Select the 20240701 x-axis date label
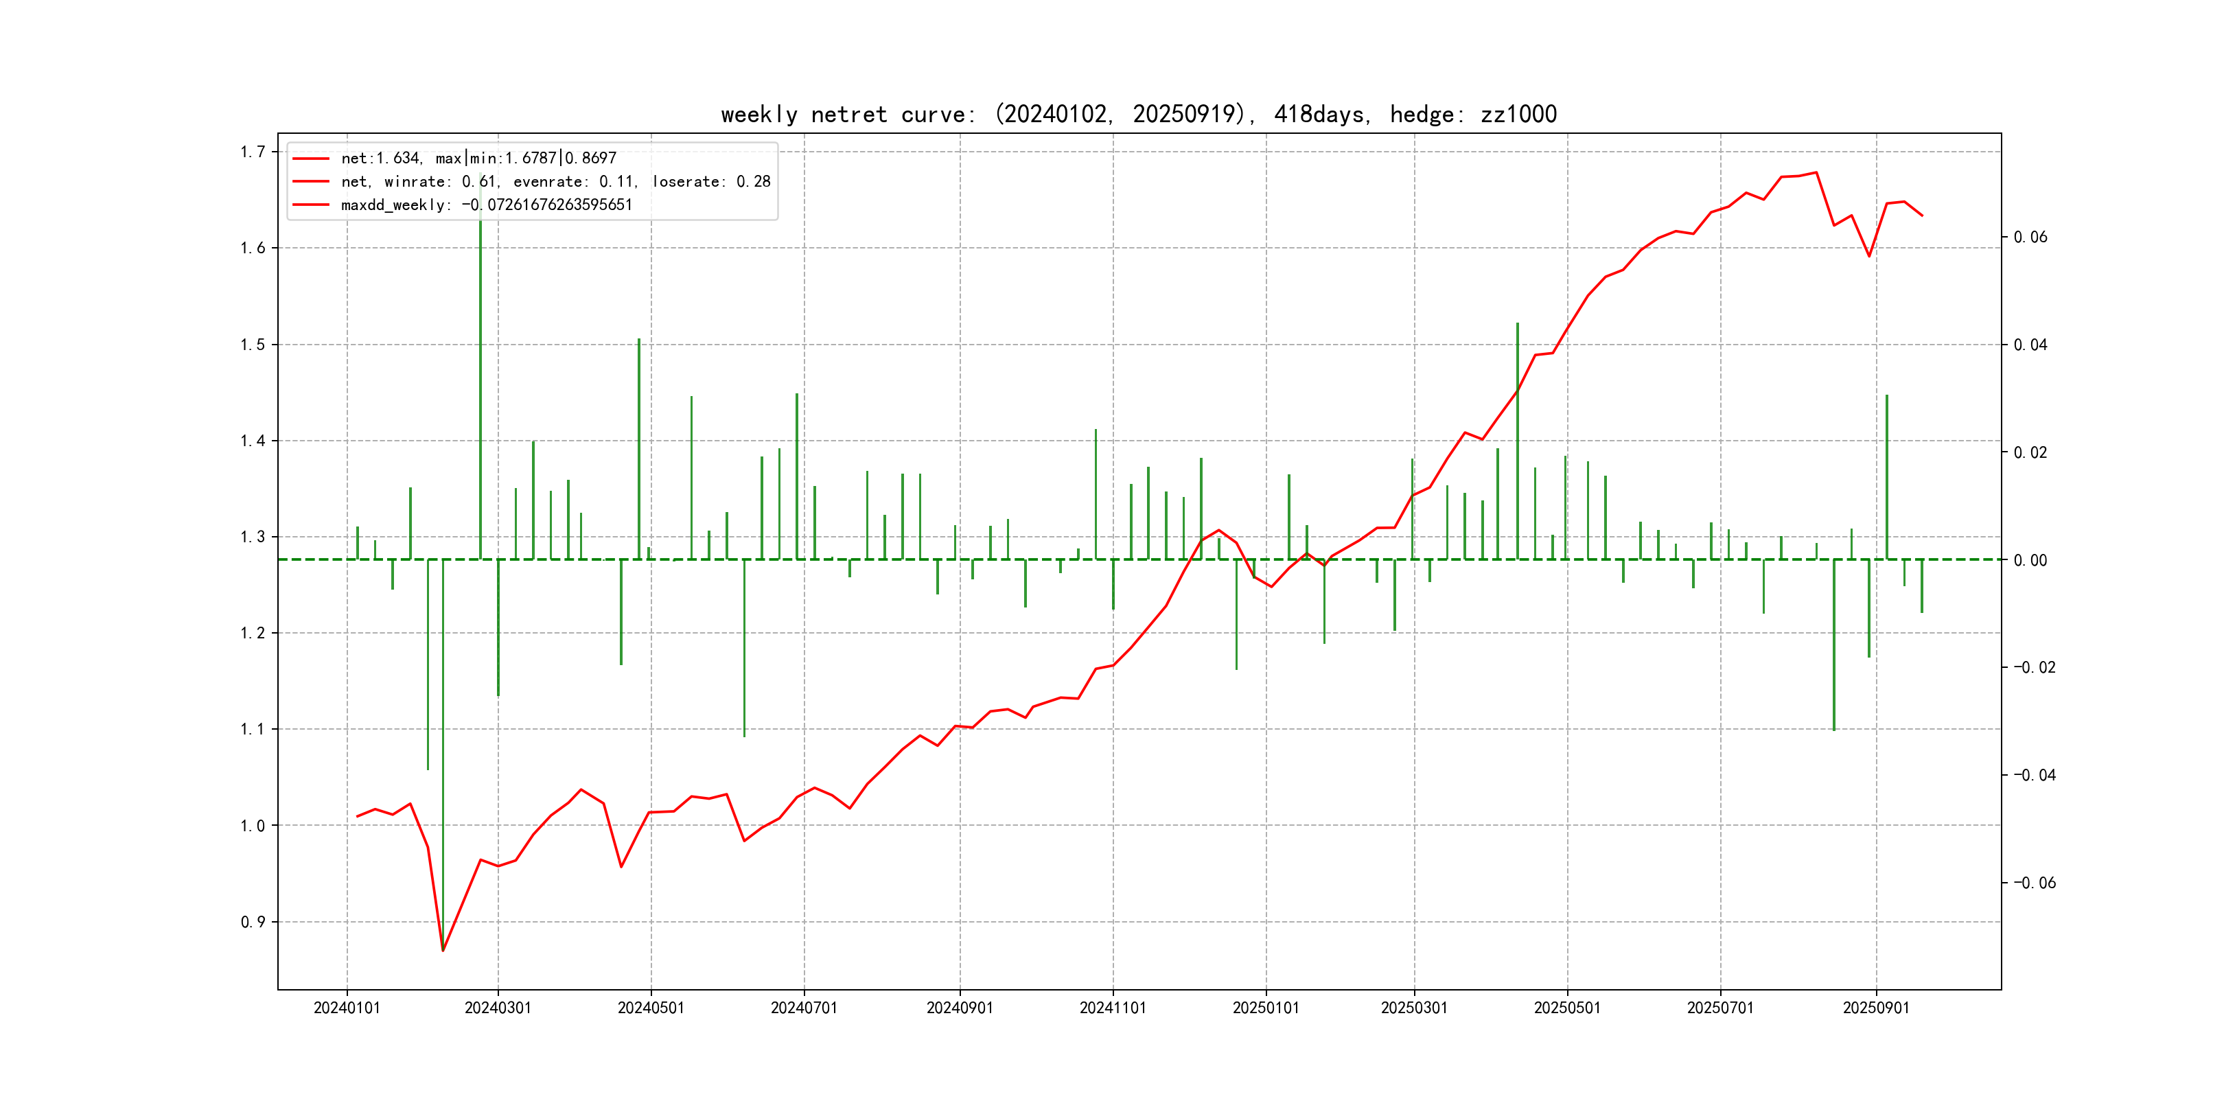The image size is (2224, 1112). (804, 1008)
